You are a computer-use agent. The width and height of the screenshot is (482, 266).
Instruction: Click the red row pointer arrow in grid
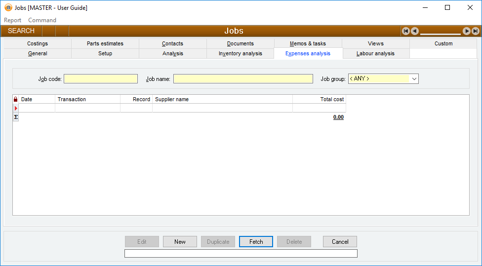click(15, 108)
